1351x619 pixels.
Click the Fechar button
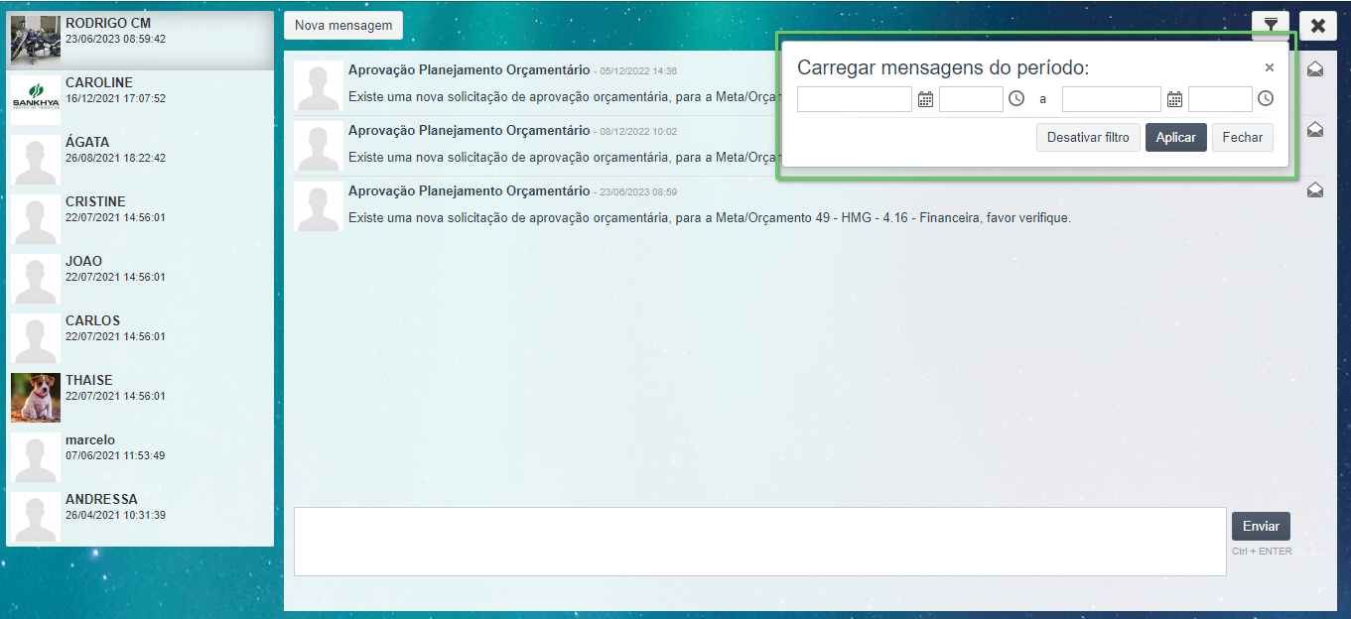(1243, 137)
